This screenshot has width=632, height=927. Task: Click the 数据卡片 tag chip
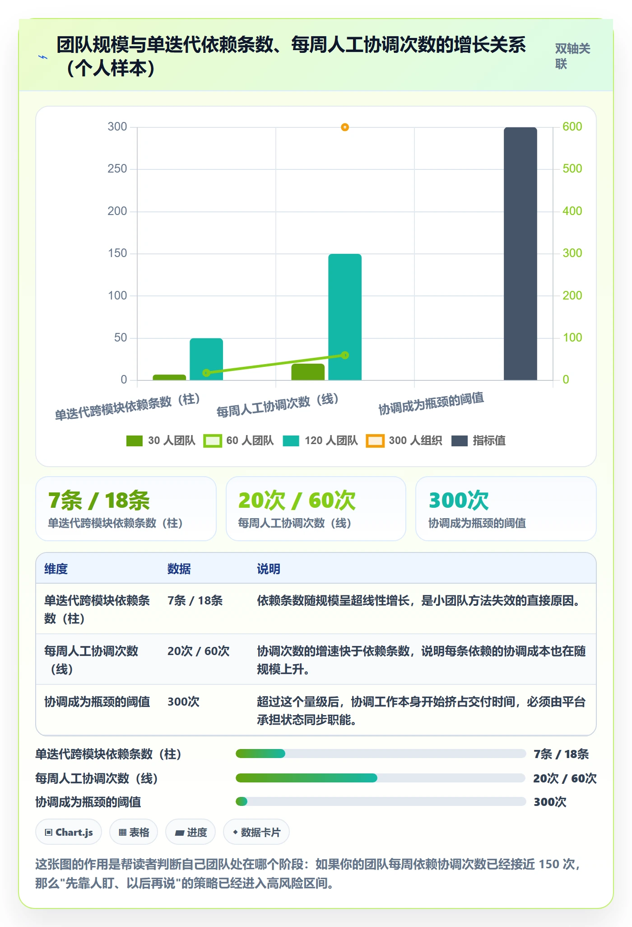pyautogui.click(x=256, y=832)
